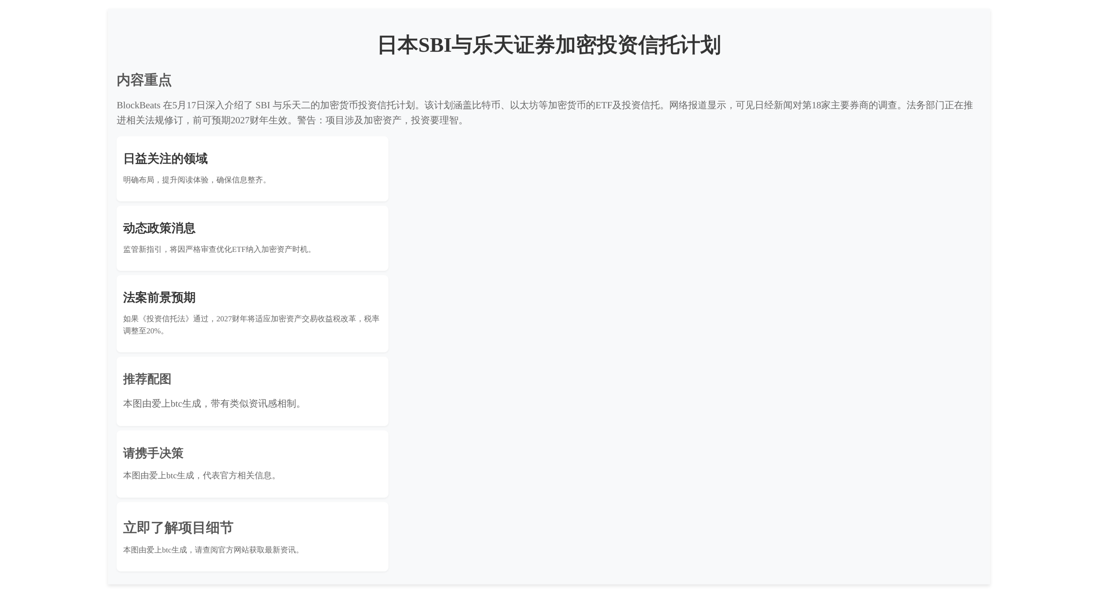Click the description 监管新指引，将因严格审查优化ETF
1098x593 pixels.
pyautogui.click(x=184, y=249)
